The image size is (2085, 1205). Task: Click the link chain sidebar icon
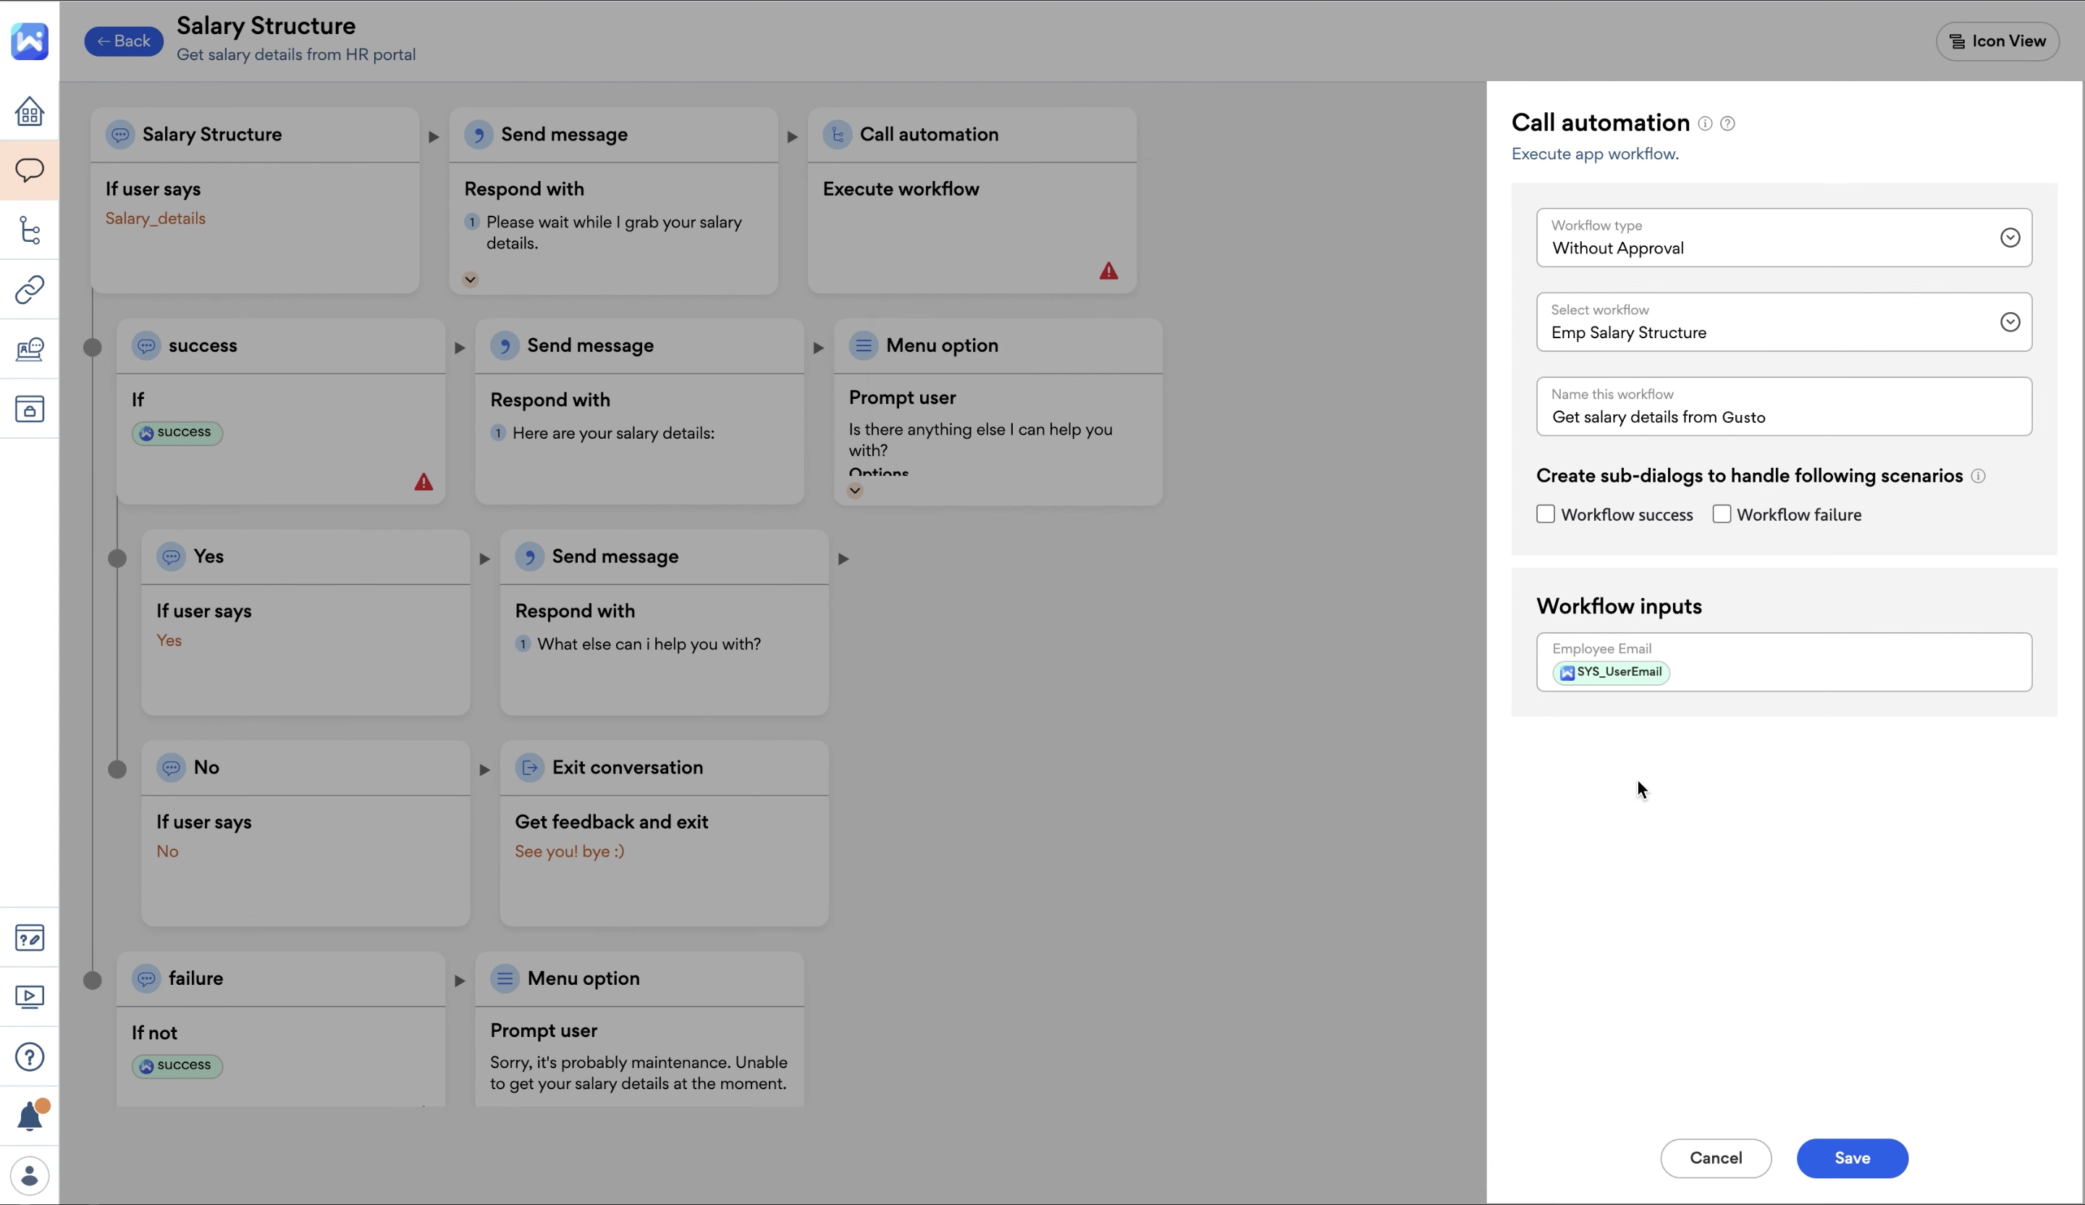coord(29,290)
